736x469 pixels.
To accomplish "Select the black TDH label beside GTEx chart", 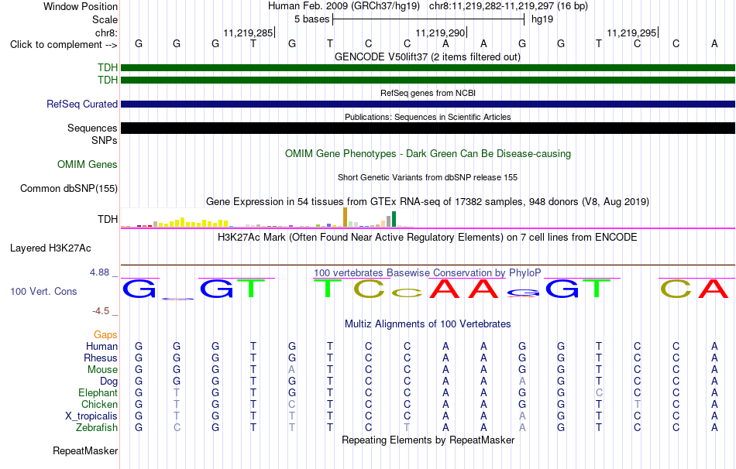I will point(108,219).
